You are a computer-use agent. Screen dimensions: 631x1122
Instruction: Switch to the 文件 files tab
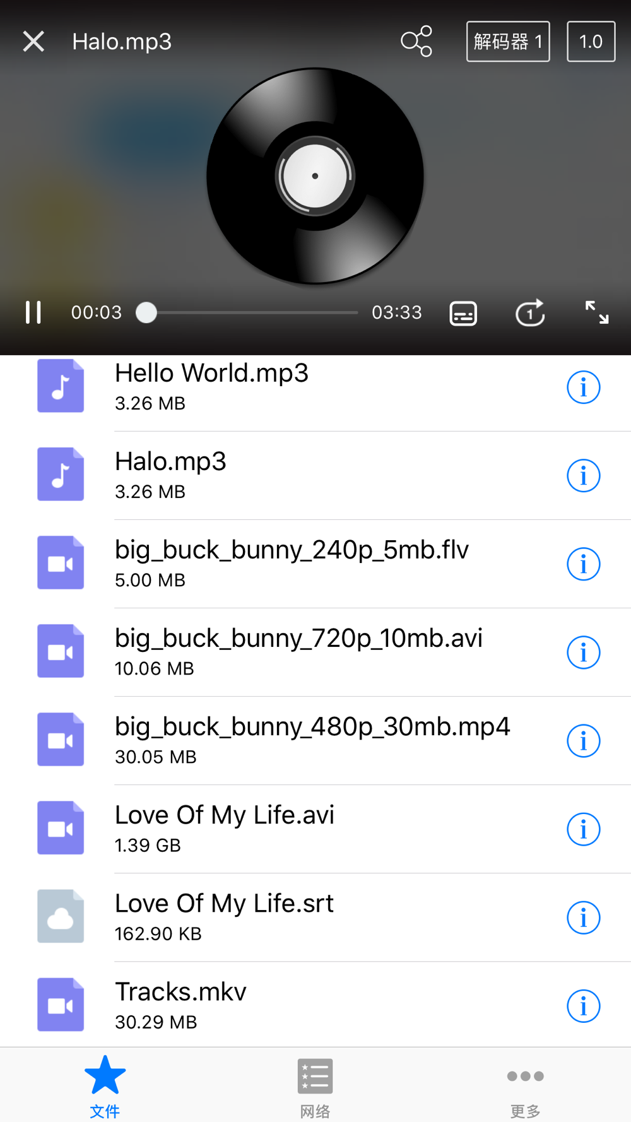click(x=105, y=1085)
